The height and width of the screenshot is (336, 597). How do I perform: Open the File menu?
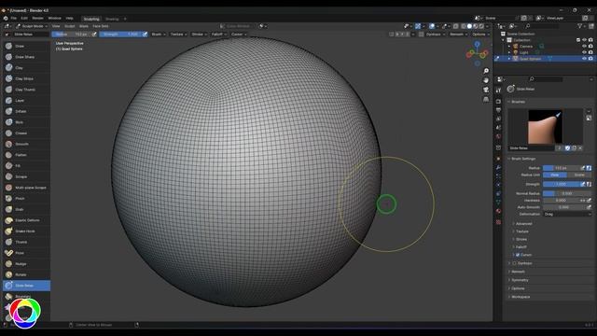(14, 19)
